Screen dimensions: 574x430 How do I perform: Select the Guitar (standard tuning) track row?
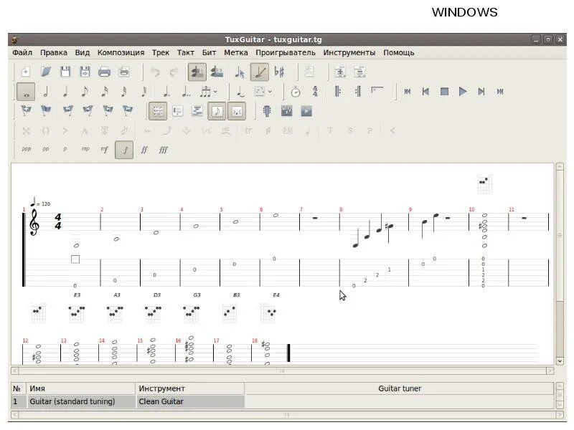128,401
